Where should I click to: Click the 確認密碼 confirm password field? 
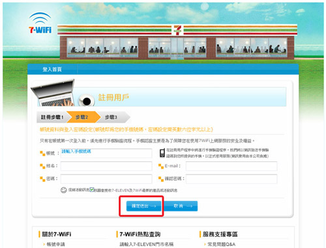point(231,179)
